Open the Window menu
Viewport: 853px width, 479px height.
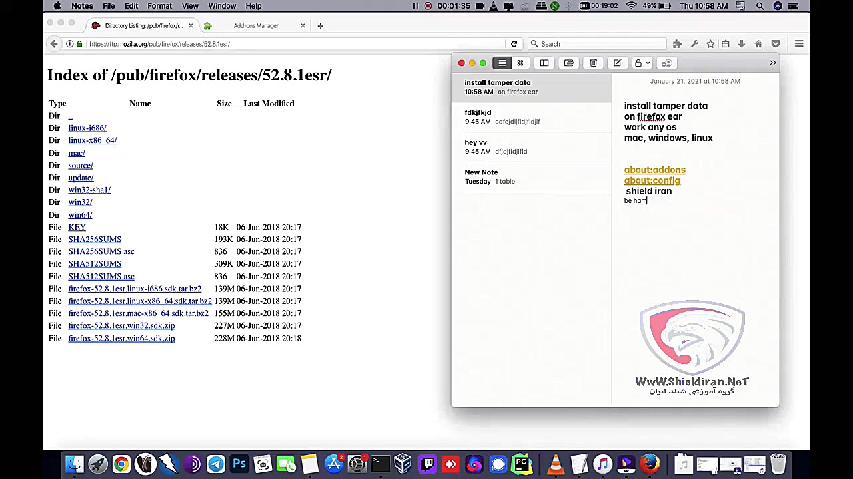point(222,6)
